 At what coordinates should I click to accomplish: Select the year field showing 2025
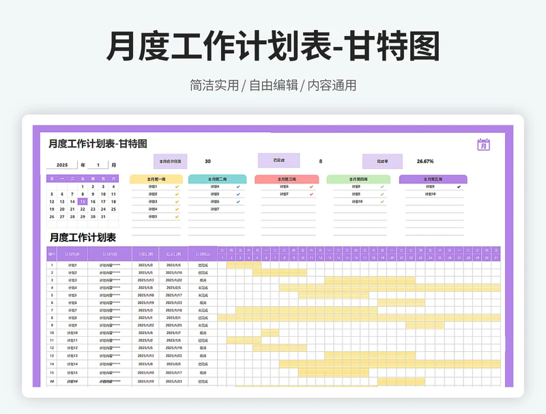coord(62,165)
